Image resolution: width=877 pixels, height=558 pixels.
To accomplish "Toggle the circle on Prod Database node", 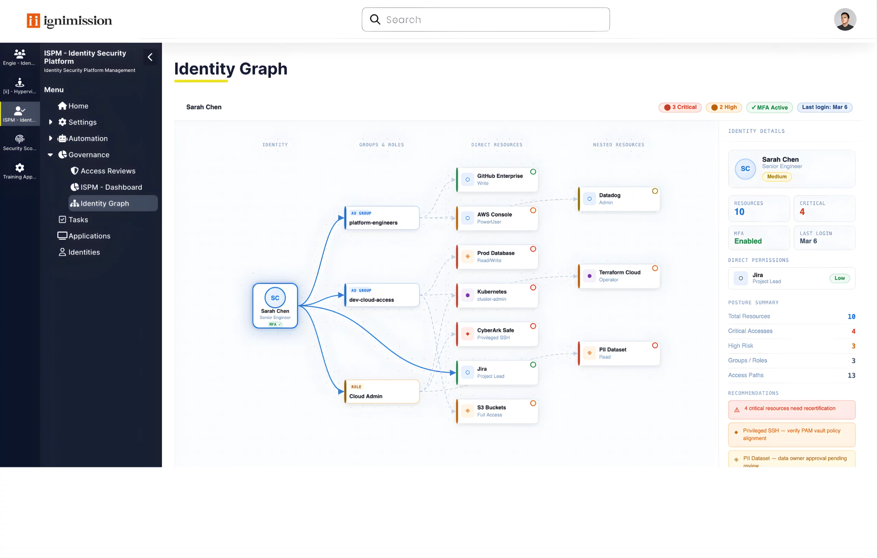I will pos(533,249).
